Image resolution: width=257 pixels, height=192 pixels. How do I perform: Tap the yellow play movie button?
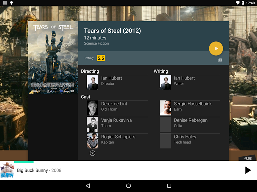point(216,48)
